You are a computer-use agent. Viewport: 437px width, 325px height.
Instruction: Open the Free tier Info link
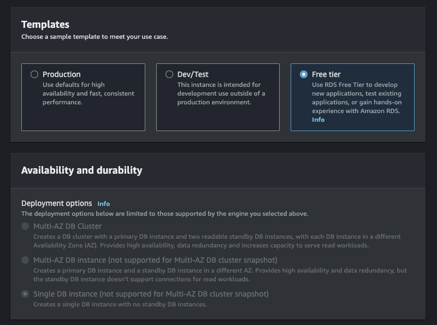[318, 120]
